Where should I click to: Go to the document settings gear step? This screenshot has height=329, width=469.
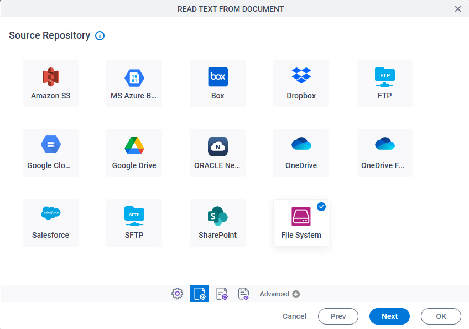[222, 294]
